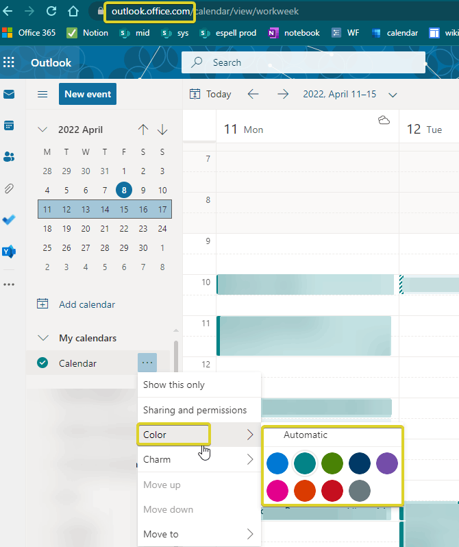459x547 pixels.
Task: Pick the orange color swatch
Action: (305, 491)
